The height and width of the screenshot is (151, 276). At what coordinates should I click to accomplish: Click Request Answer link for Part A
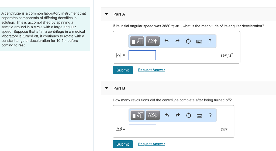pos(151,70)
